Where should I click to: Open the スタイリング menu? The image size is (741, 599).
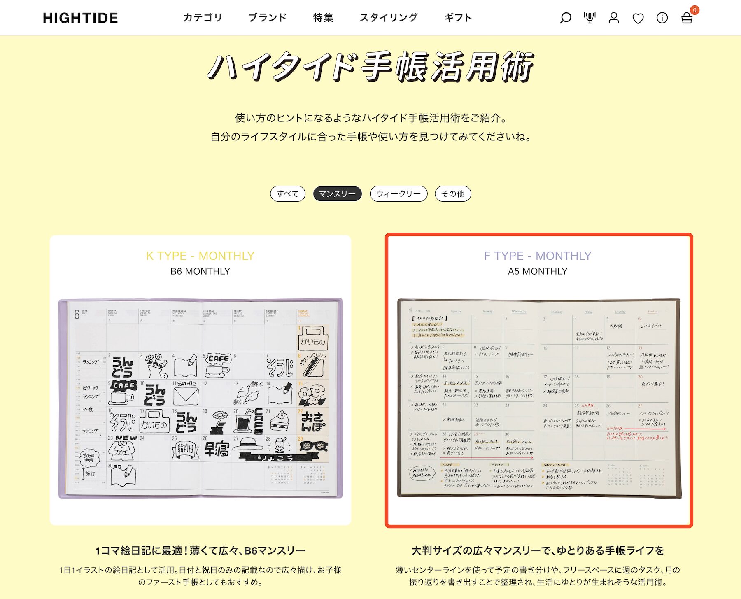point(389,18)
